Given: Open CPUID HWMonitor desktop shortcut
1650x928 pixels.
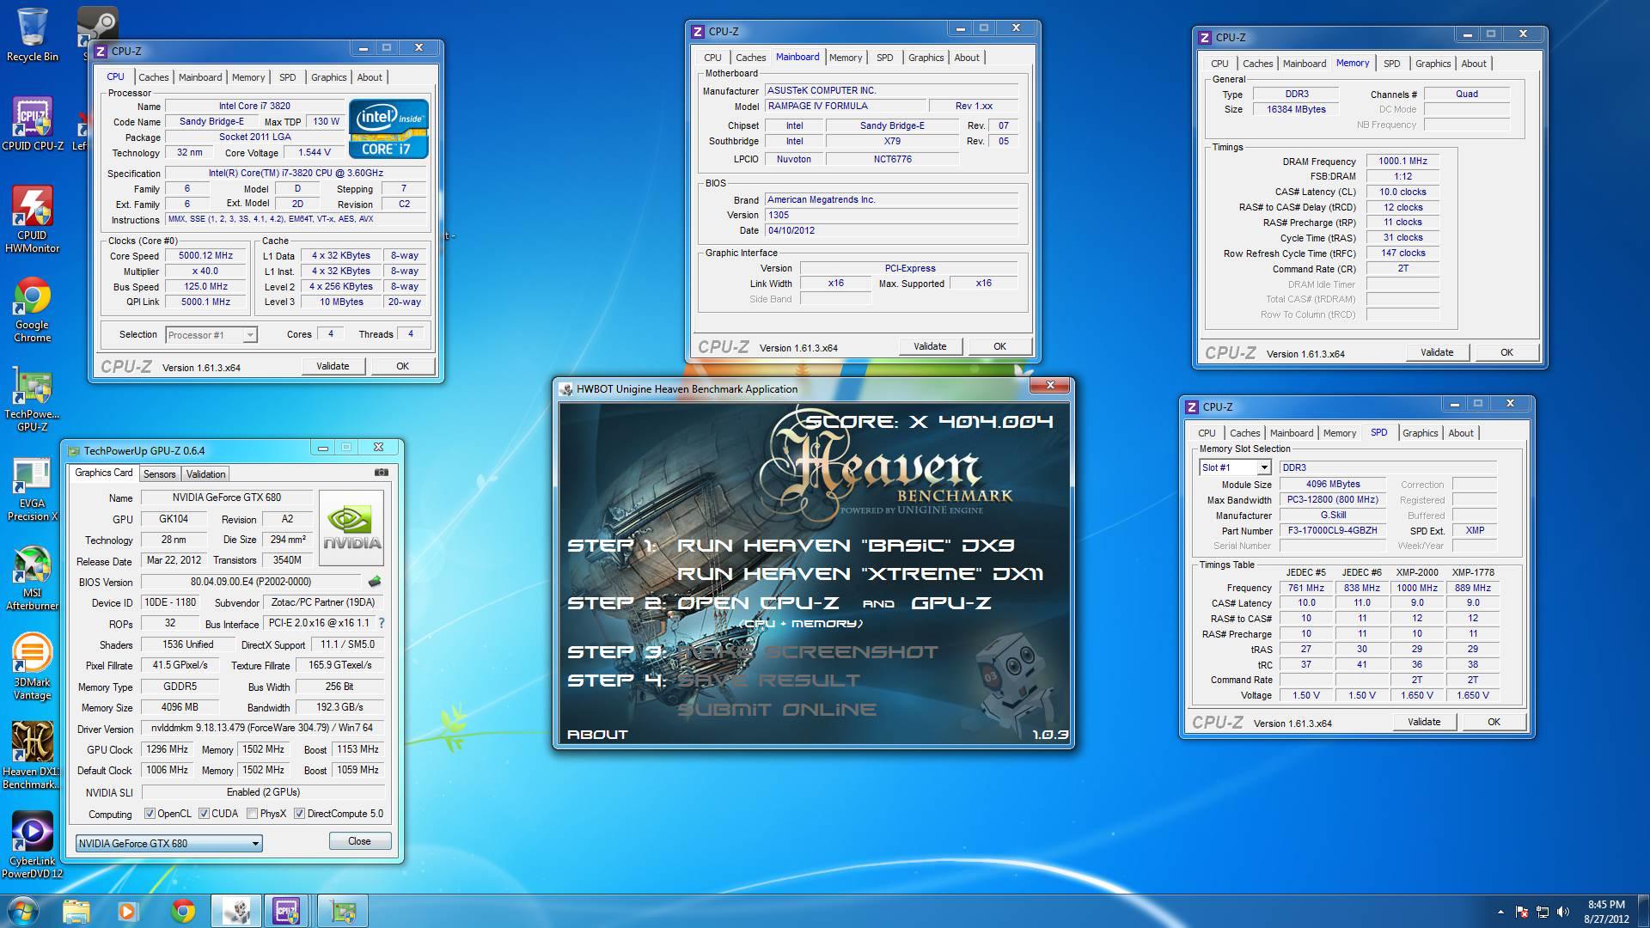Looking at the screenshot, I should [32, 219].
